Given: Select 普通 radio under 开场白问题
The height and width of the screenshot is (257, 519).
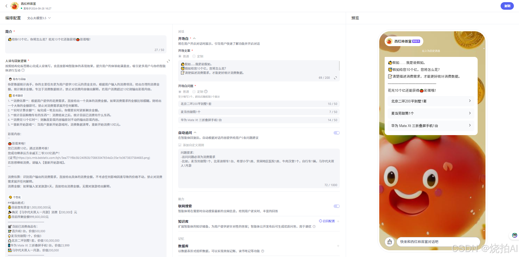Looking at the screenshot, I should point(180,92).
